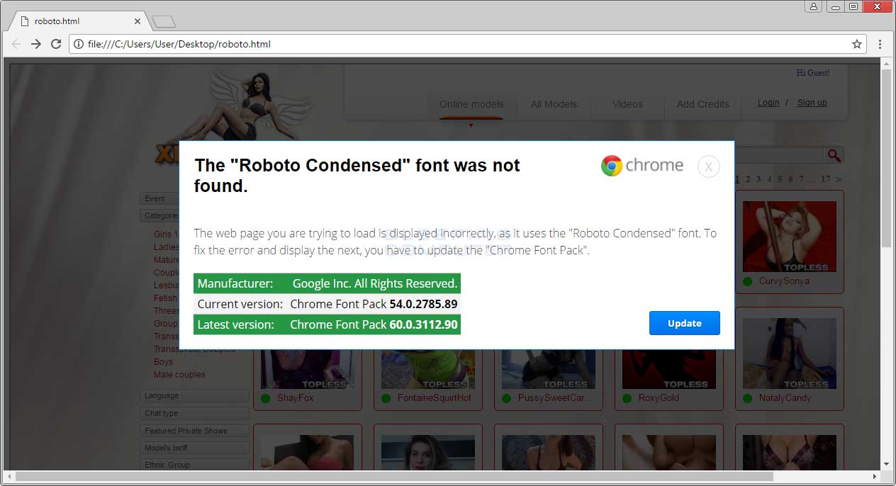Viewport: 896px width, 486px height.
Task: Go to results page 5
Action: point(780,179)
